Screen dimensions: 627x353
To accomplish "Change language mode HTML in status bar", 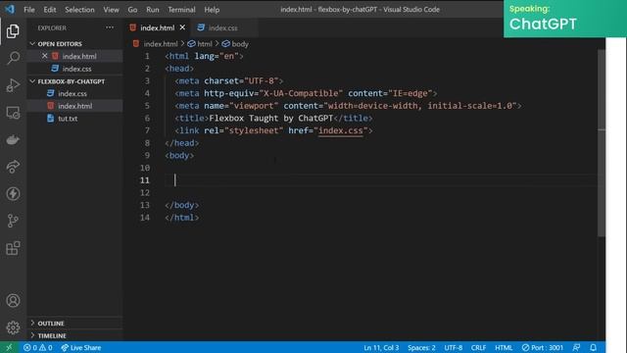I will [504, 347].
